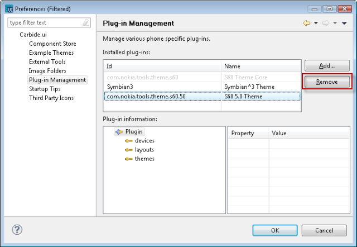Viewport: 357px width, 247px height.
Task: Click the Cancel button
Action: click(324, 230)
